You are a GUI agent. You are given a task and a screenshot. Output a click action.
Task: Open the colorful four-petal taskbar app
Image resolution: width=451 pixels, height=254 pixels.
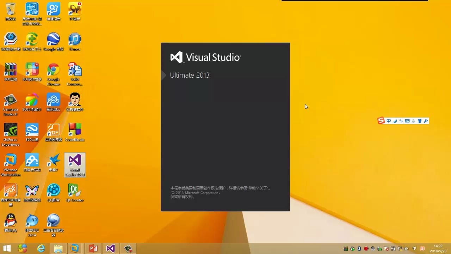(x=23, y=248)
